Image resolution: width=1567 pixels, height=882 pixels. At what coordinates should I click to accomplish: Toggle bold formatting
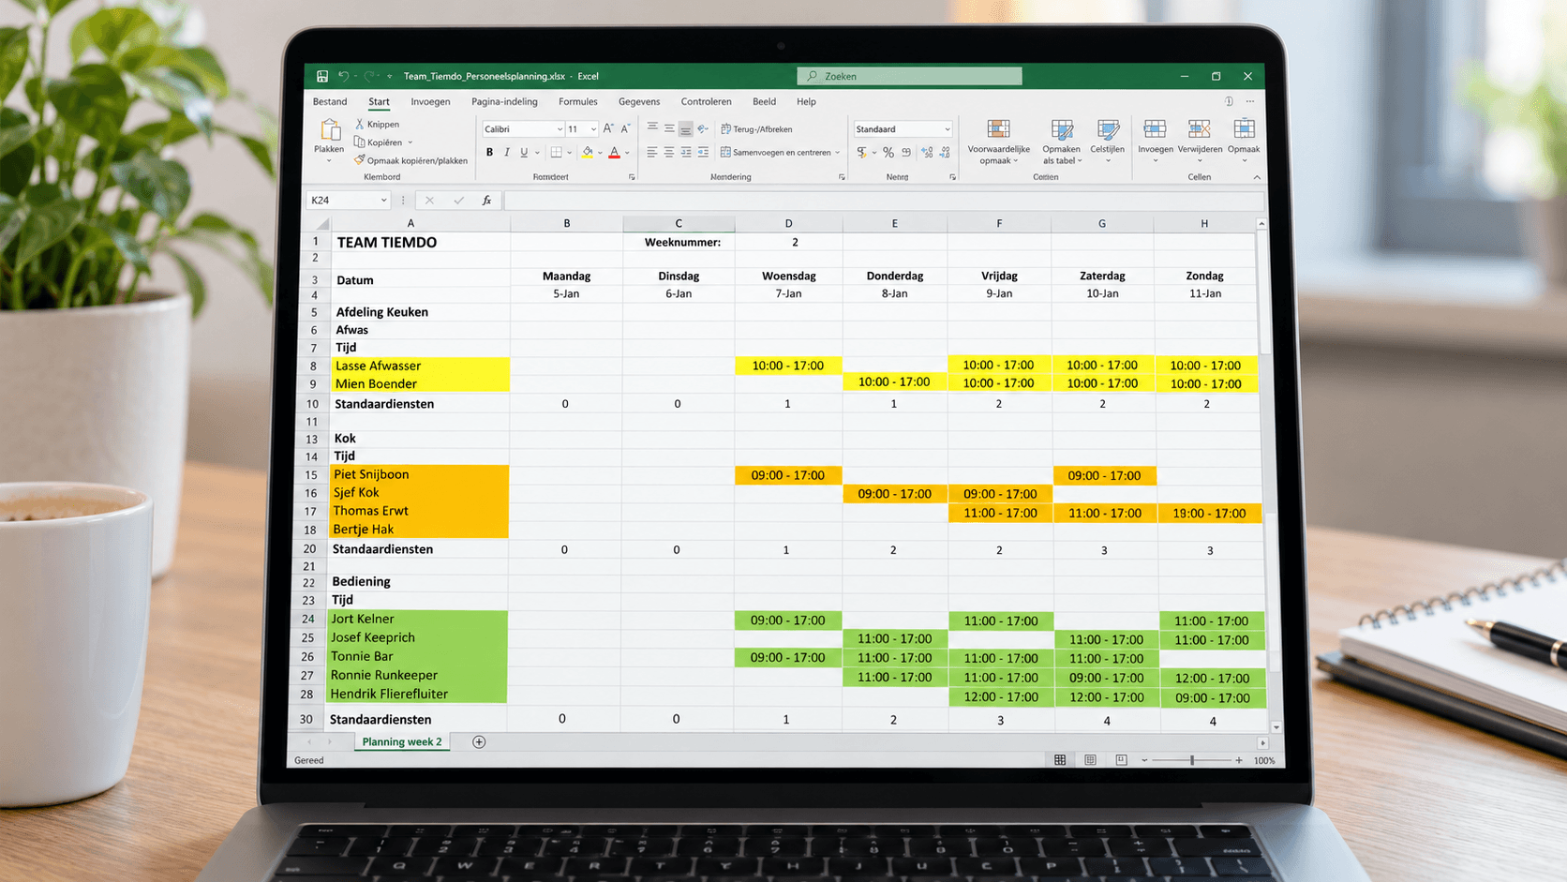point(489,152)
